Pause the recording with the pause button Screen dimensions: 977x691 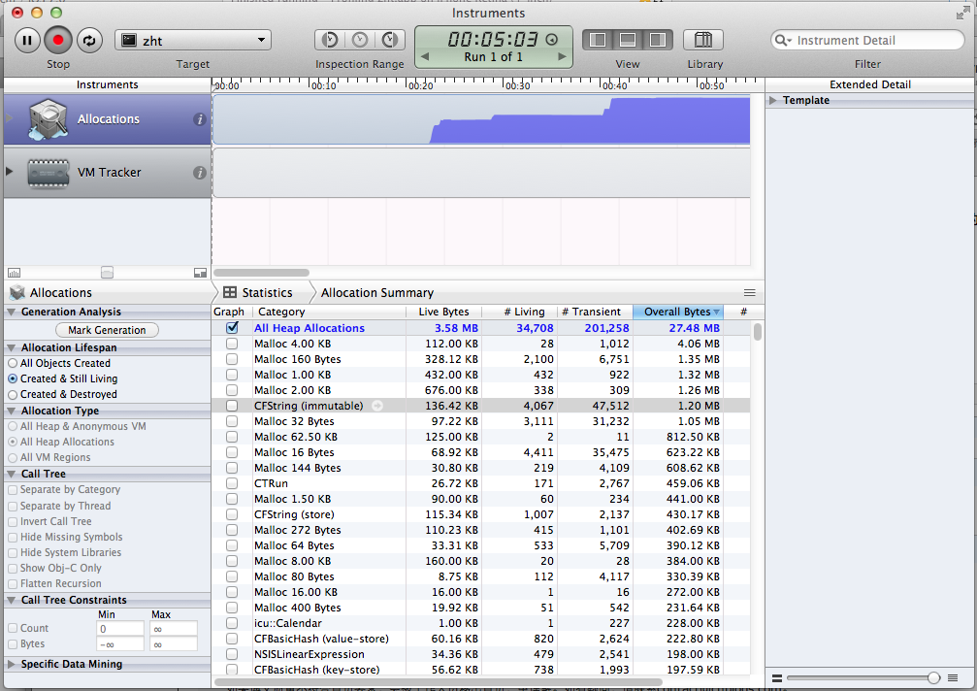(27, 41)
